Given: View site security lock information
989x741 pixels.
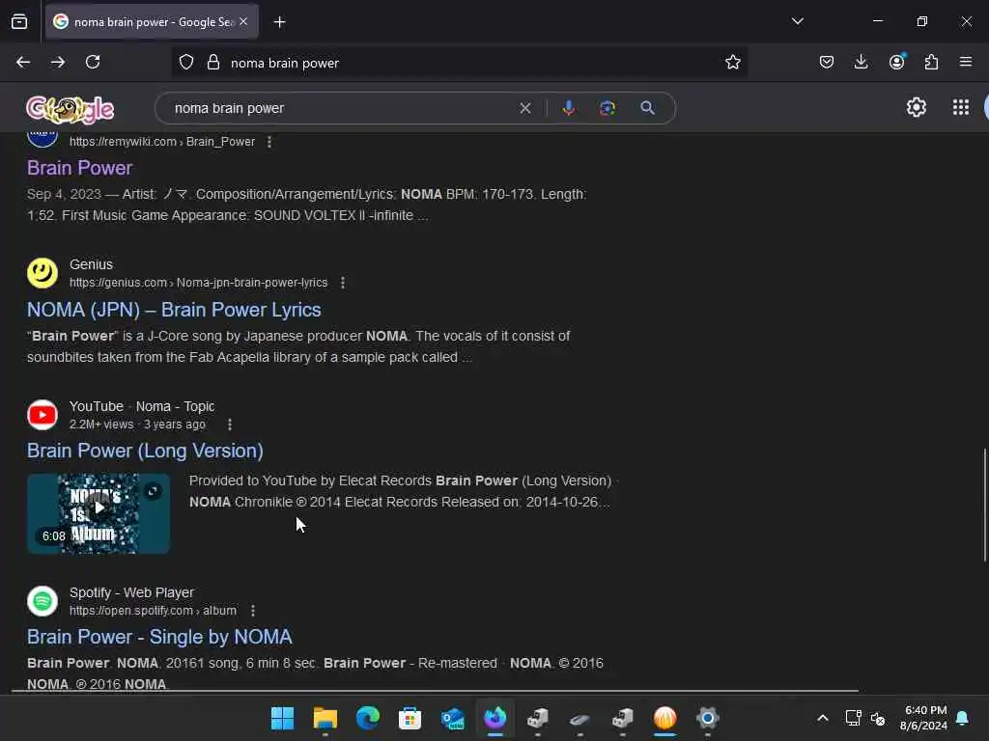Looking at the screenshot, I should point(213,63).
